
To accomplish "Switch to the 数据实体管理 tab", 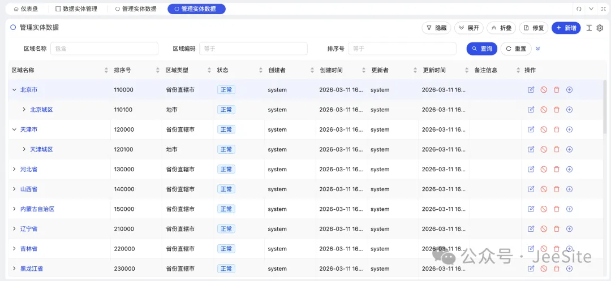I will pyautogui.click(x=76, y=9).
